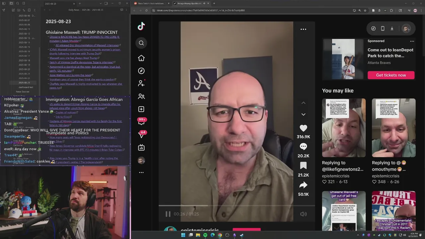Open the Following icon in TikTok sidebar

(141, 83)
